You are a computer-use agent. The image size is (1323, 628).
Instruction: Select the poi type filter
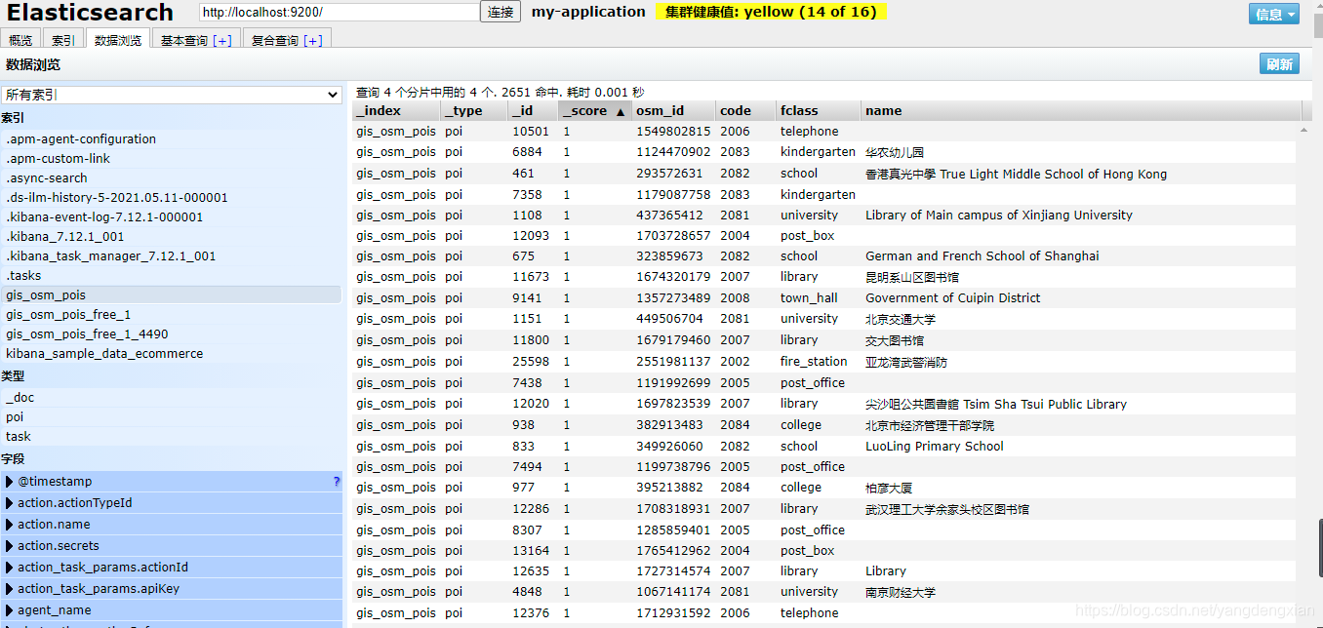[x=171, y=417]
